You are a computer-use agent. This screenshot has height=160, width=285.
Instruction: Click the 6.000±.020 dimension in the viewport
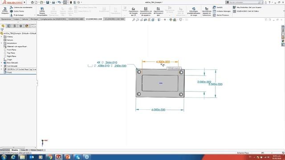point(159,110)
